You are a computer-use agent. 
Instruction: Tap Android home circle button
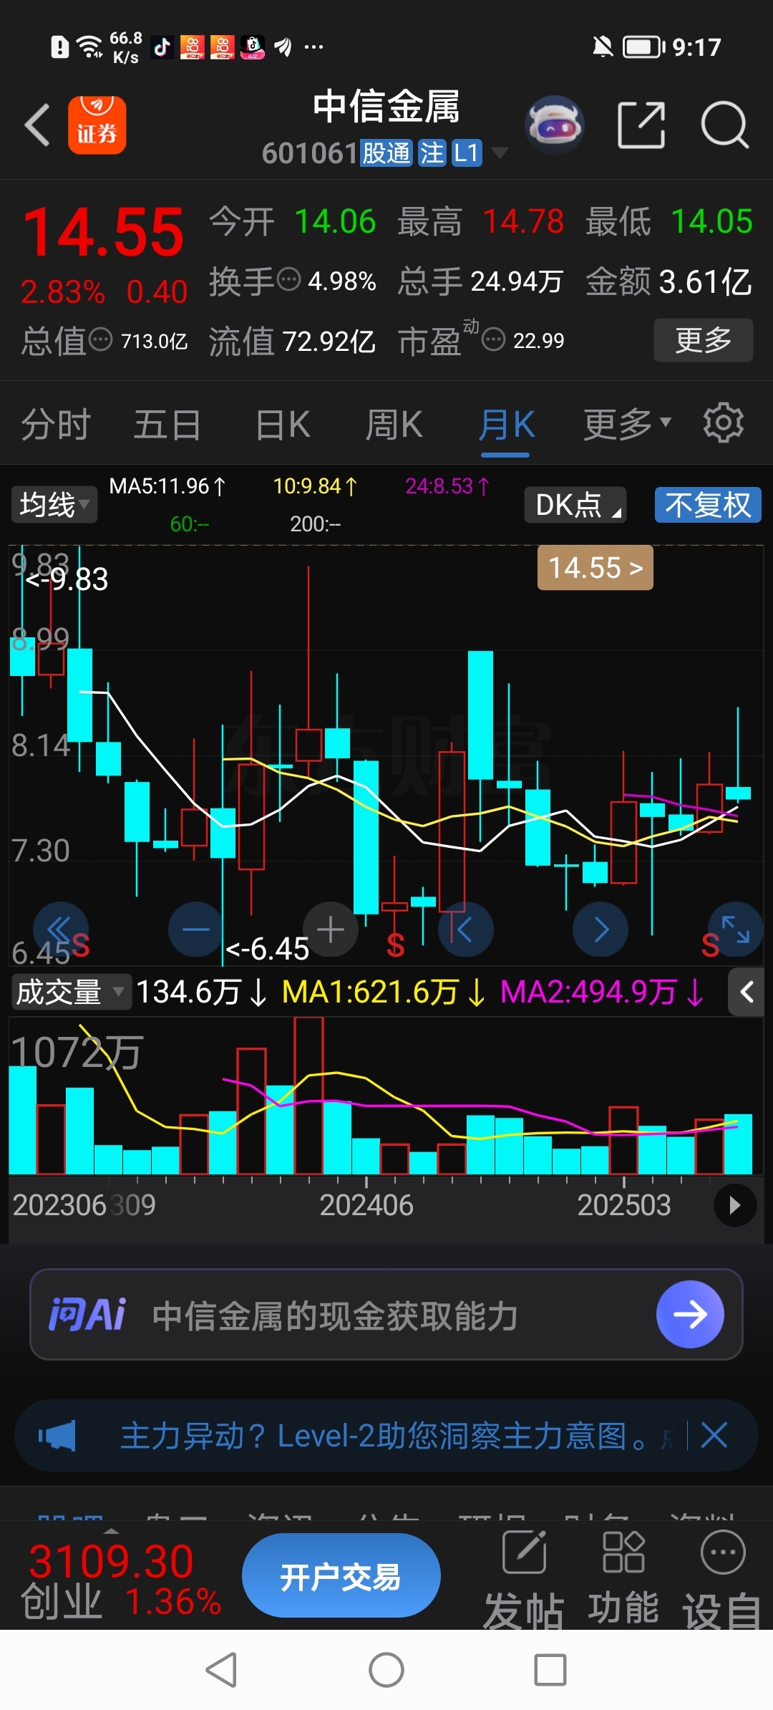pos(386,1670)
